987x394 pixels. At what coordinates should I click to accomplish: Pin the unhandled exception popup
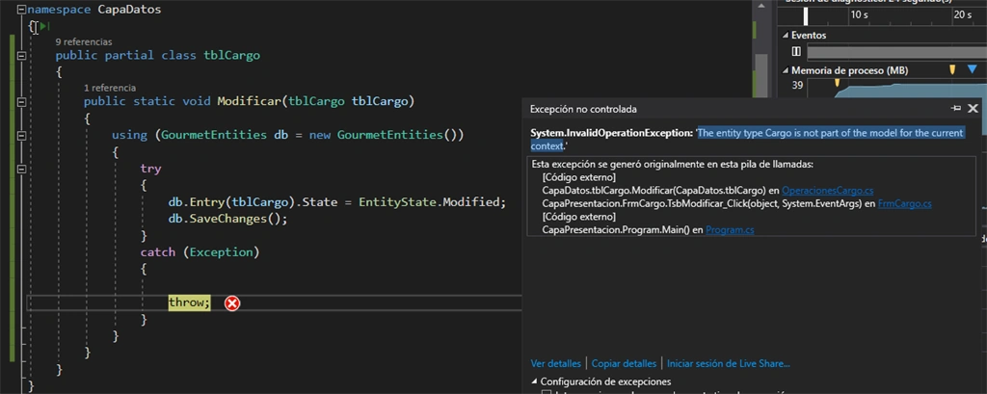[956, 109]
